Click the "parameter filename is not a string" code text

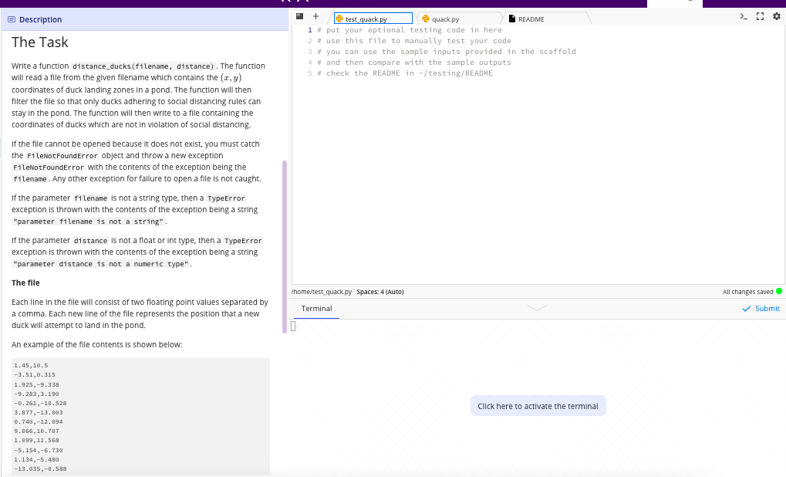pyautogui.click(x=88, y=222)
